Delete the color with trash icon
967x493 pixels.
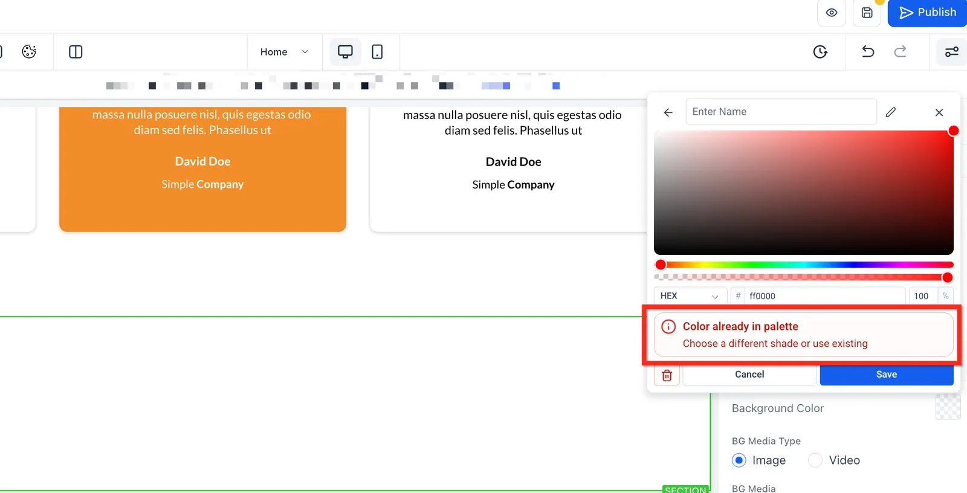pyautogui.click(x=667, y=375)
